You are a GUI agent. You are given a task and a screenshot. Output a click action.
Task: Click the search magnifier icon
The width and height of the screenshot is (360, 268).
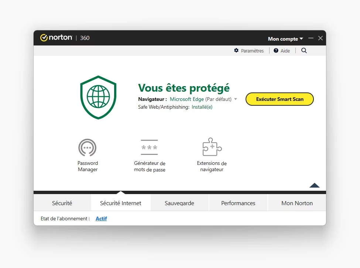304,51
